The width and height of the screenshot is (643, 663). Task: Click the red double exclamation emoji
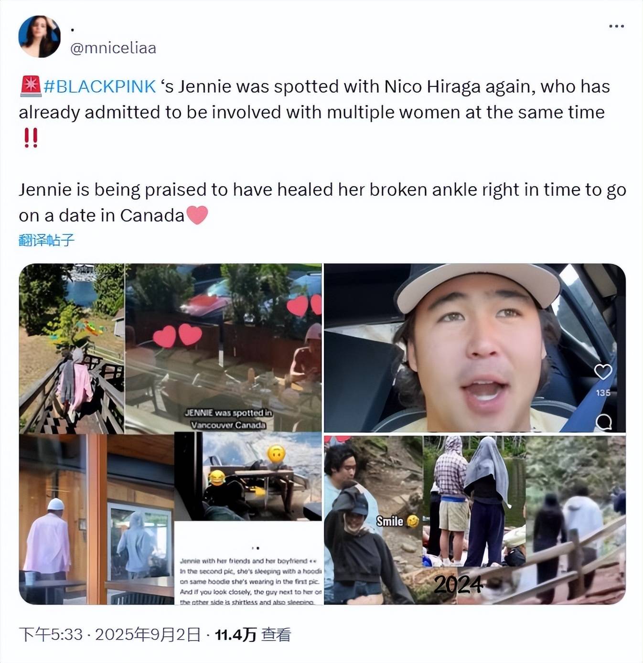pos(31,138)
